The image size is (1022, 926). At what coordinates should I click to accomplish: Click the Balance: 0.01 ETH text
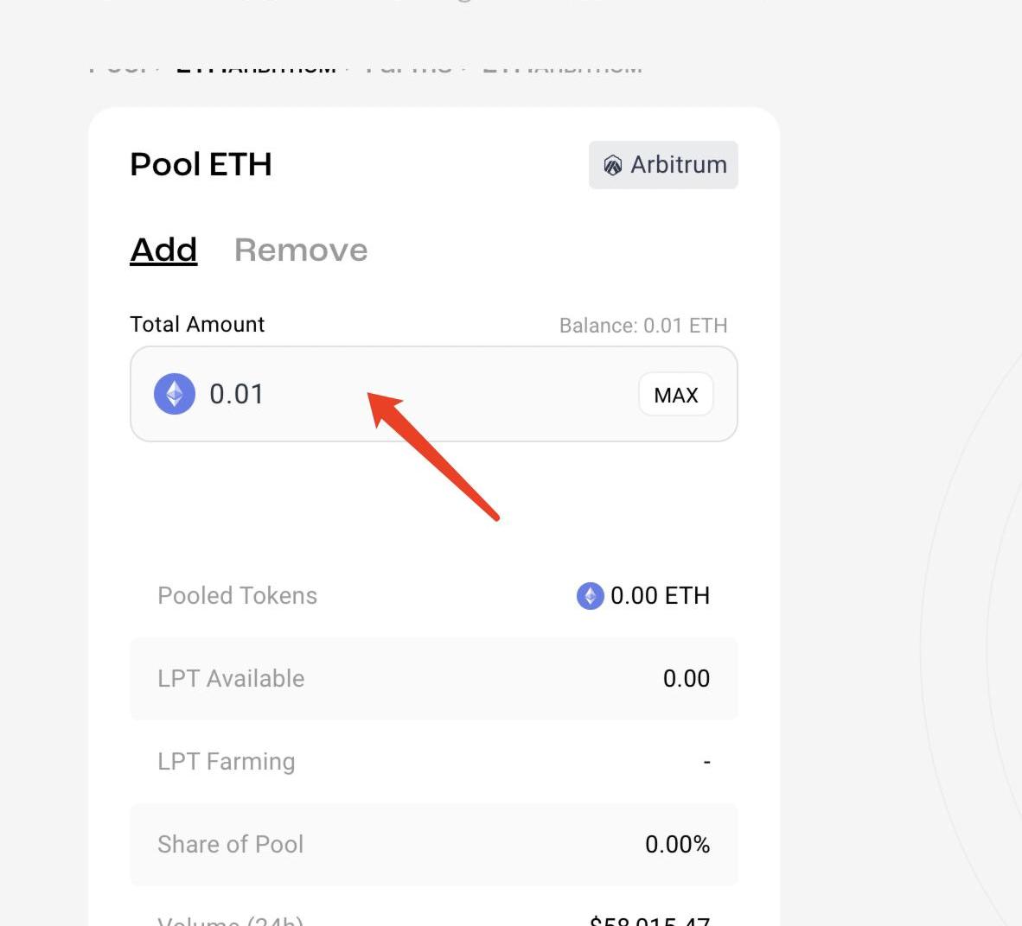point(642,326)
